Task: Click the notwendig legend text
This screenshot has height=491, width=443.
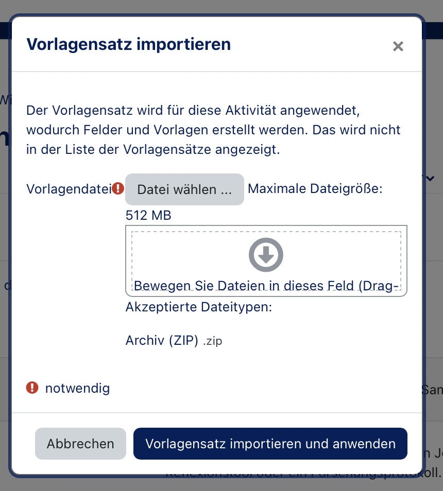Action: pos(77,388)
